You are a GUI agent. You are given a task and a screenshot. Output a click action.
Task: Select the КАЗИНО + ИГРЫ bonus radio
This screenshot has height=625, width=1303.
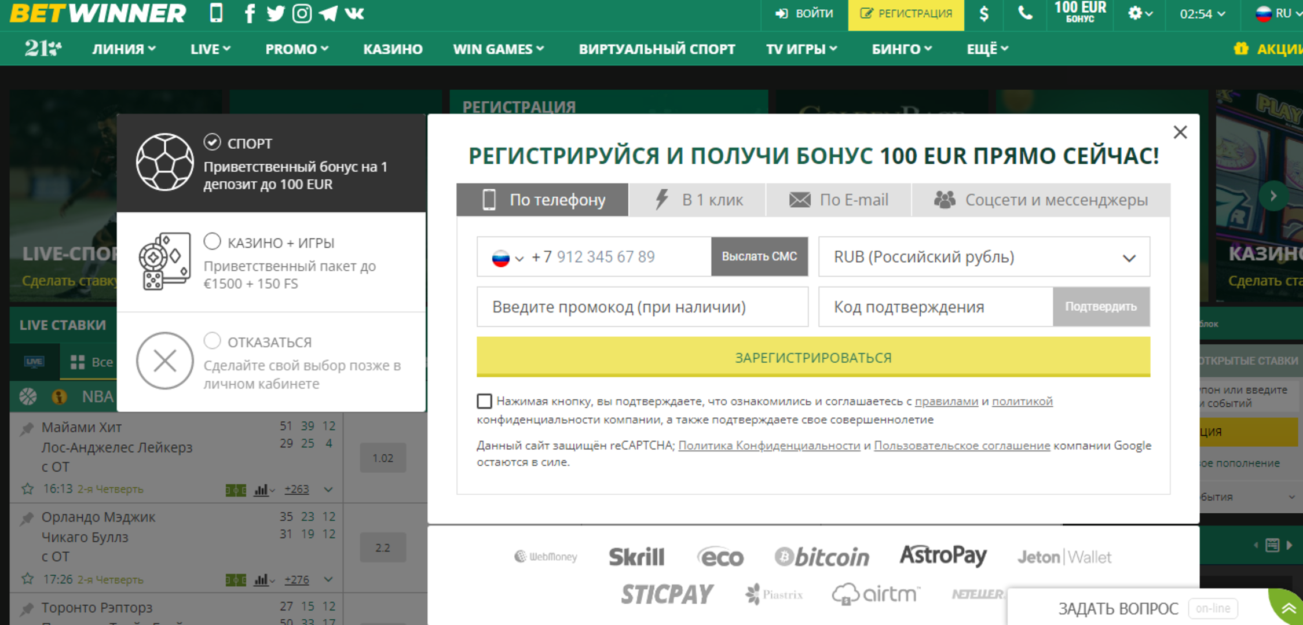[x=212, y=241]
